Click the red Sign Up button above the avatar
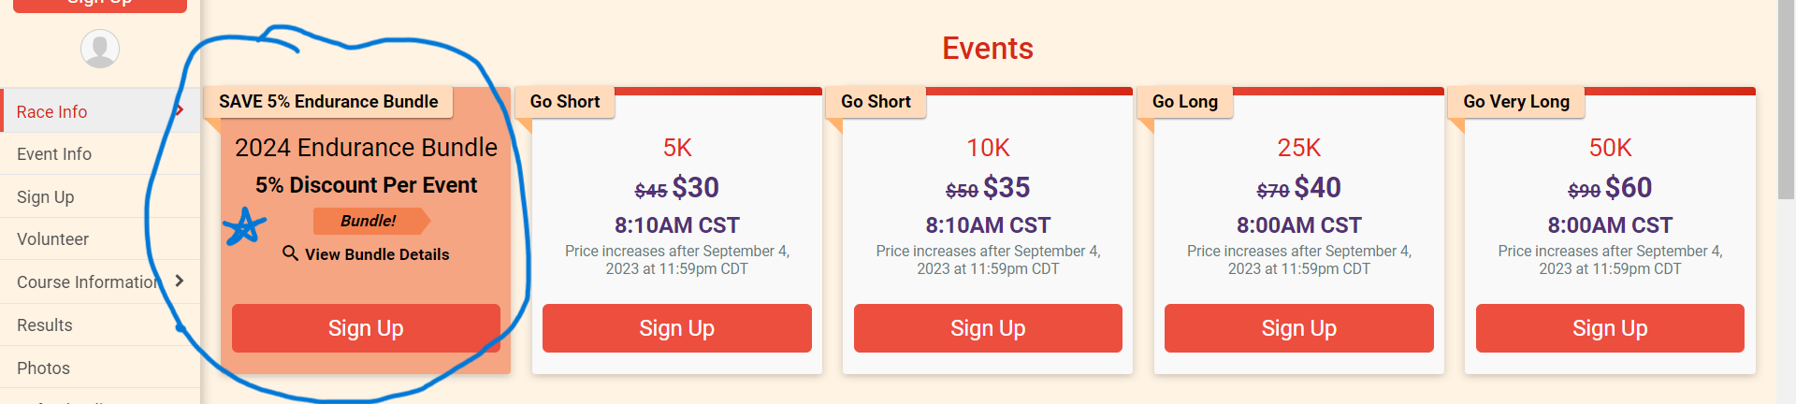This screenshot has height=404, width=1796. [100, 4]
